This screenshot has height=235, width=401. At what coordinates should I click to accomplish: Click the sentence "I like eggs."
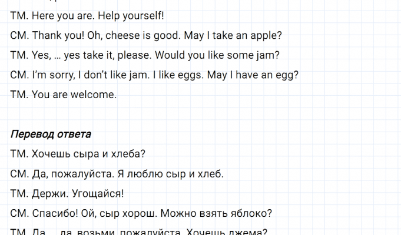click(x=173, y=75)
